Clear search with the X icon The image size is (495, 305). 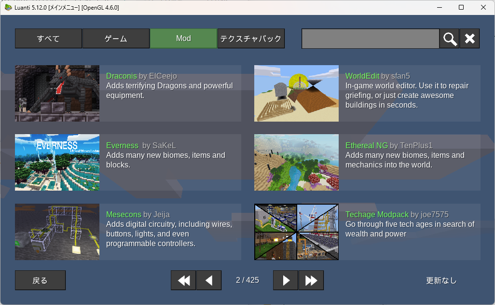(x=470, y=39)
